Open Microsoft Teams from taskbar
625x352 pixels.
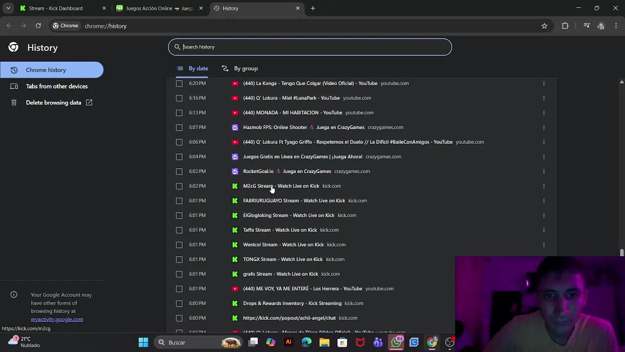378,342
